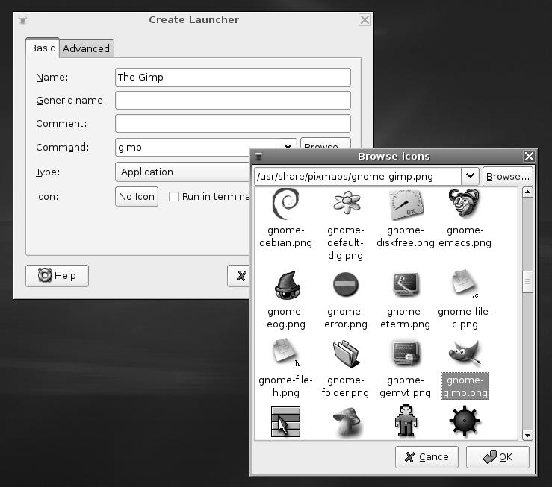Pick the gnome-default-dlg.png flower icon
Screen dimensions: 552x487
(345, 204)
